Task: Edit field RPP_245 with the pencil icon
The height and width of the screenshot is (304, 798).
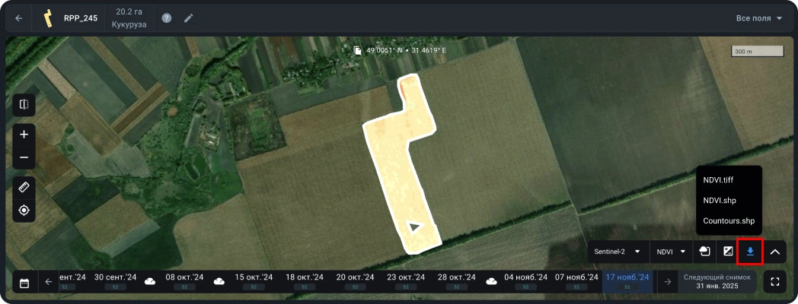Action: (x=189, y=18)
